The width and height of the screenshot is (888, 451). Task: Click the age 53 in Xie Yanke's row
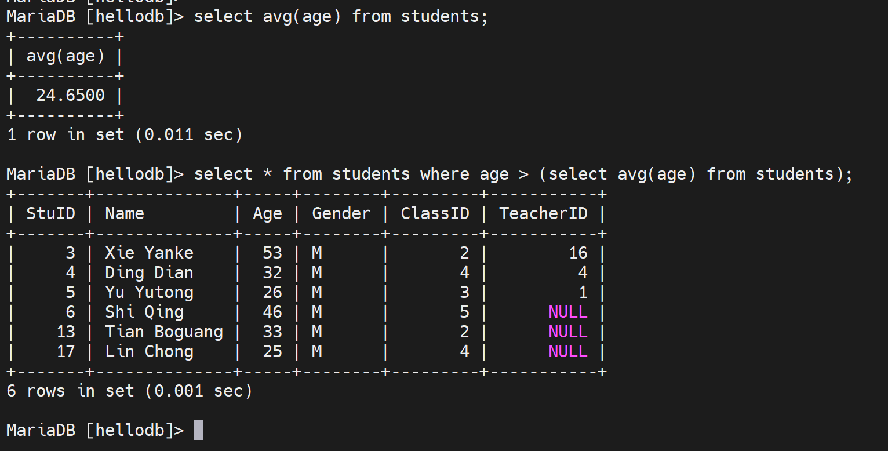tap(272, 253)
